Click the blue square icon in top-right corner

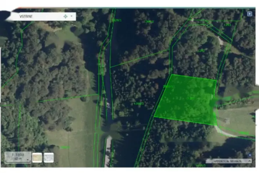pyautogui.click(x=249, y=14)
